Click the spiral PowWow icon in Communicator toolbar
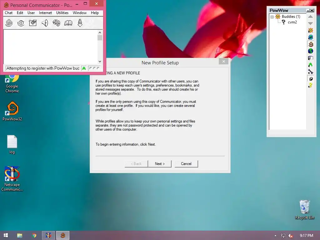The image size is (320, 240). coord(9,23)
